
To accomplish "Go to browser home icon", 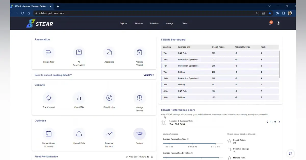I will click(29, 13).
